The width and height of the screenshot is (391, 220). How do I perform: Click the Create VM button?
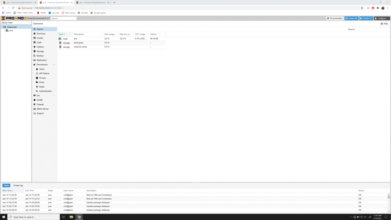[x=351, y=18]
